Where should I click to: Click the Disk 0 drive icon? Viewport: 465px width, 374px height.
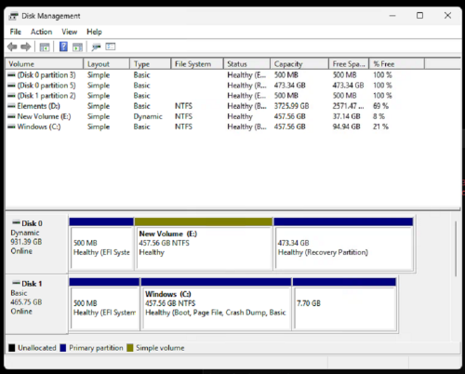pos(16,222)
